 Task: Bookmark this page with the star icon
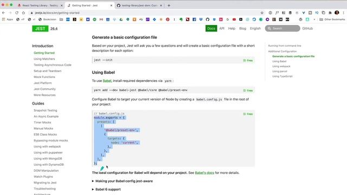262,13
